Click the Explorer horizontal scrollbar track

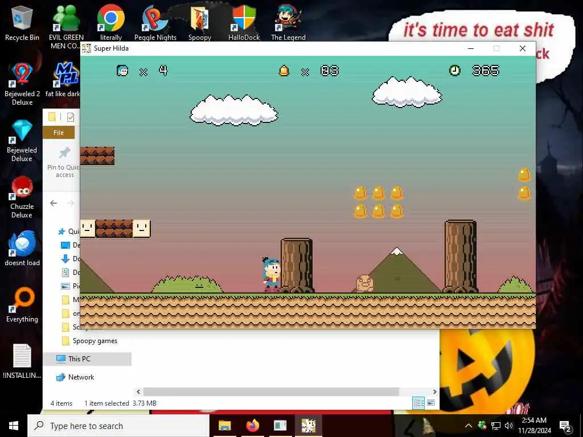click(x=271, y=391)
